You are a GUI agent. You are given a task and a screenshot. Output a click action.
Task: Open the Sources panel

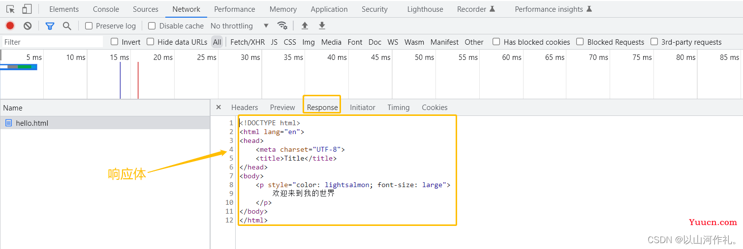(146, 9)
